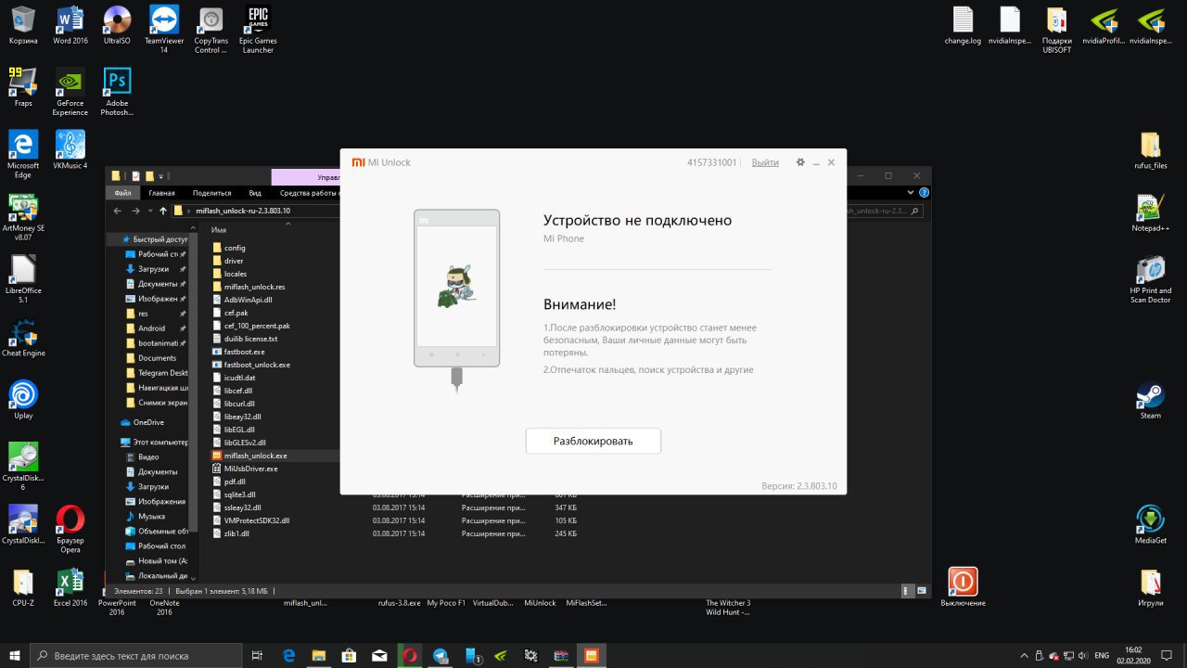1187x668 pixels.
Task: Sort files by Имя column header
Action: click(219, 229)
